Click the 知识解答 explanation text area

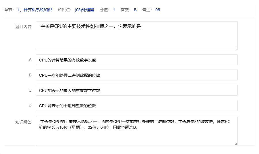[x=137, y=131]
